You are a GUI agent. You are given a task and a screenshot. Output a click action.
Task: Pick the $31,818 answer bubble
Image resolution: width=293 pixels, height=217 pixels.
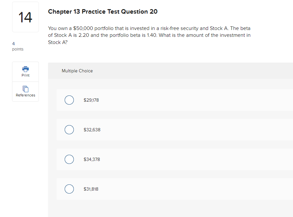tap(69, 189)
